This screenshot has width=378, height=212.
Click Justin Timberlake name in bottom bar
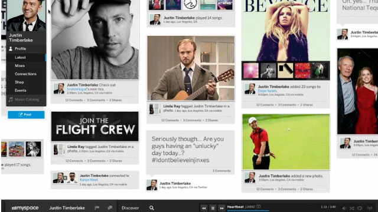(x=67, y=208)
